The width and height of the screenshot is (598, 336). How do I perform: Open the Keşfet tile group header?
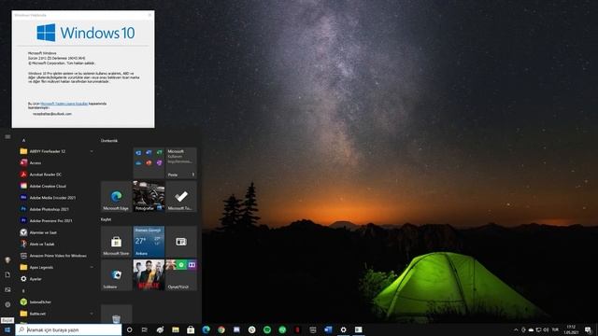click(x=106, y=220)
